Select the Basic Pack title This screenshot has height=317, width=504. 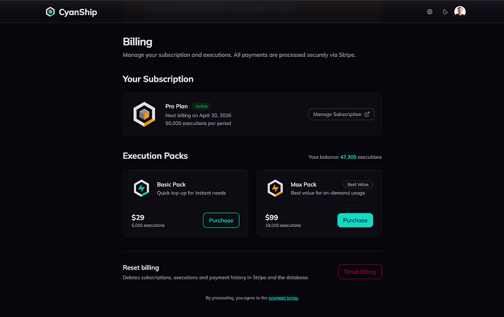coord(171,184)
